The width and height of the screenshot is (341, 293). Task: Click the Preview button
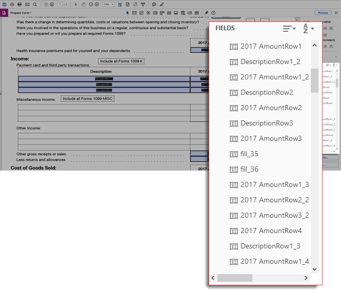coord(323,13)
